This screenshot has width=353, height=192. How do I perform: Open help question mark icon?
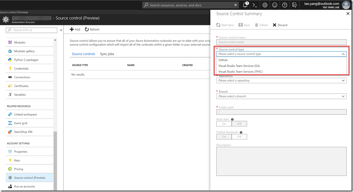point(284,5)
